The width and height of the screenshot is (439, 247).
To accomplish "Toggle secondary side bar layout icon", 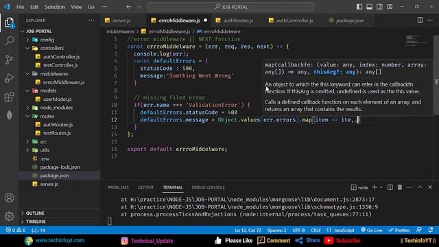I will click(x=379, y=7).
